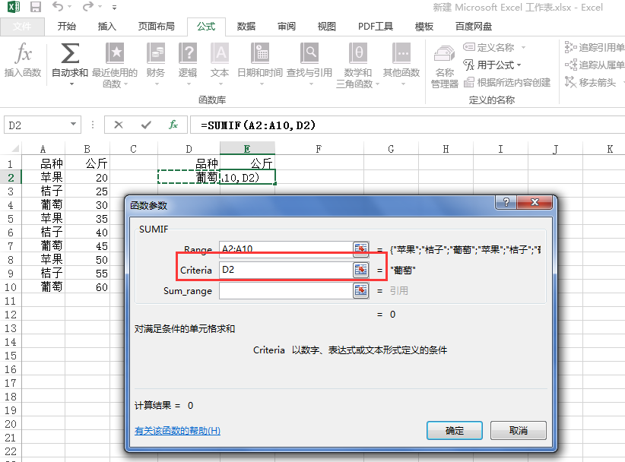Click Trace Precedents (追踪引用单元格) icon
625x462 pixels.
[570, 47]
